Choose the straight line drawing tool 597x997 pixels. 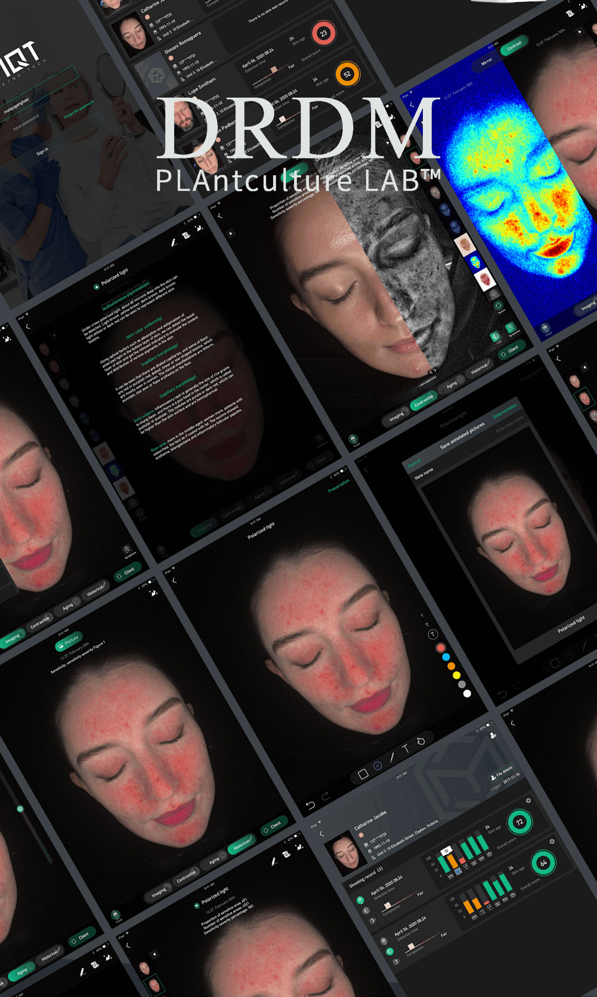tap(392, 757)
